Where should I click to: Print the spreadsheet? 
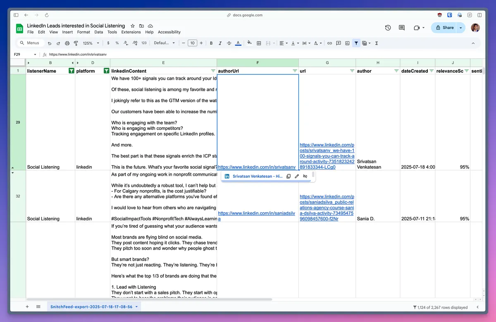tap(67, 43)
